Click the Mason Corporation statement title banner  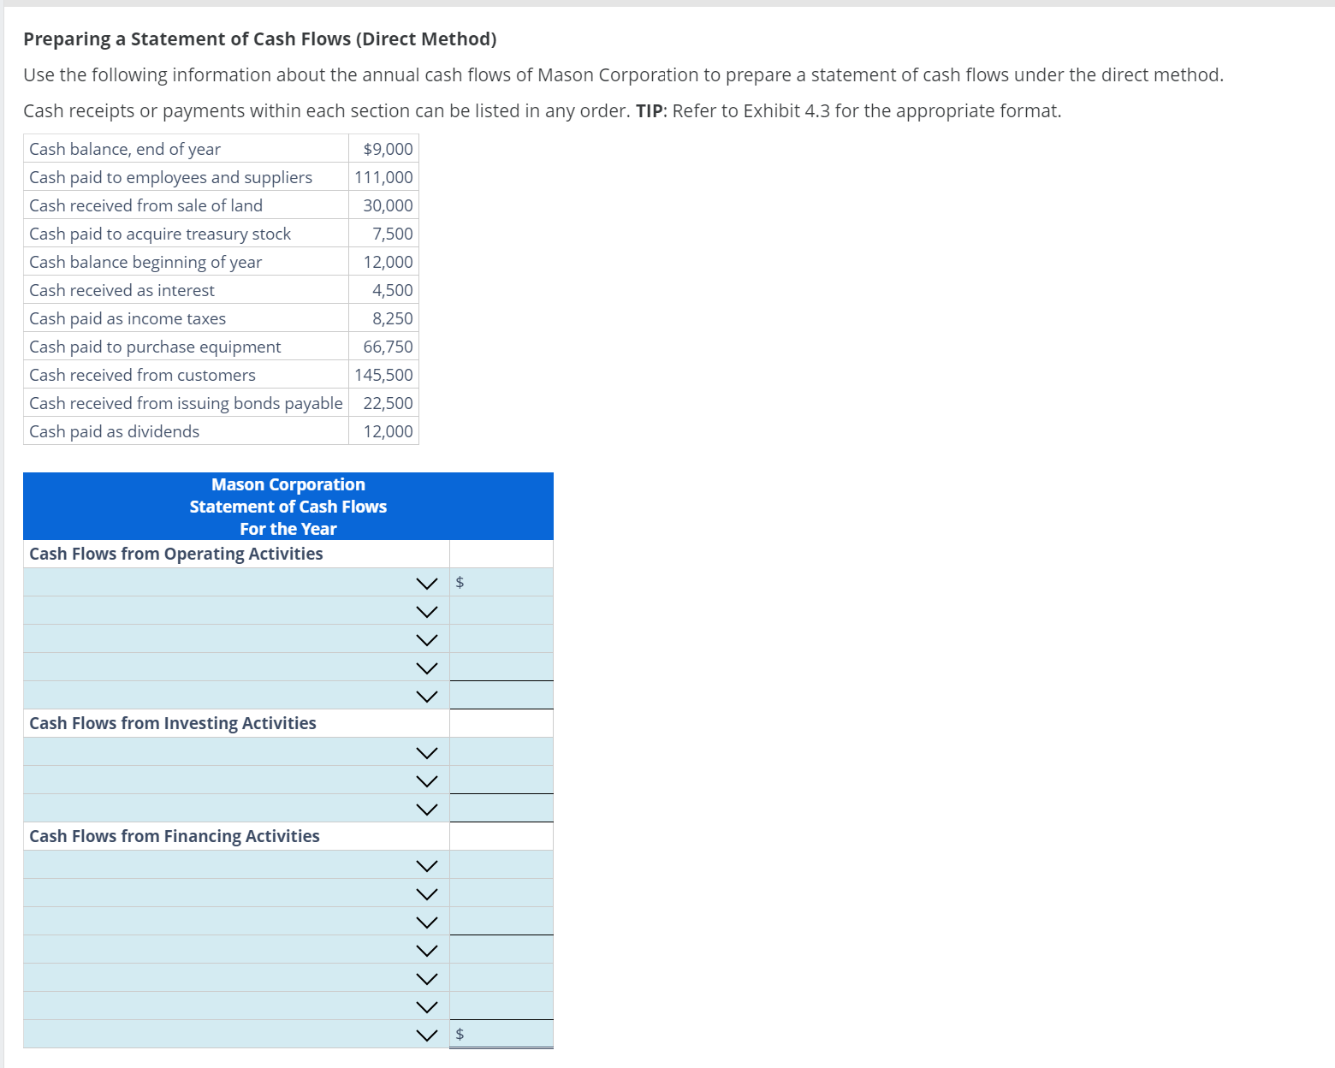click(x=288, y=506)
